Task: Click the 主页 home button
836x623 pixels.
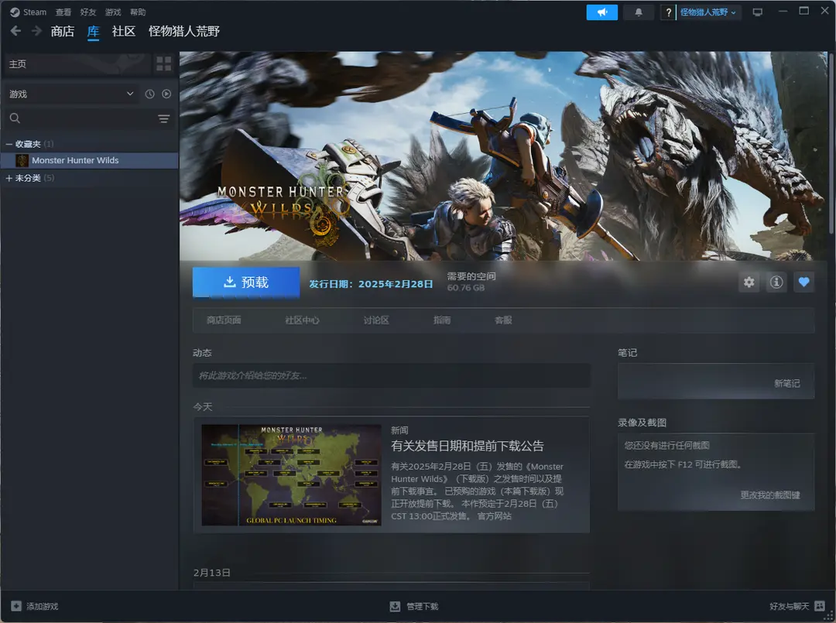Action: click(x=78, y=64)
